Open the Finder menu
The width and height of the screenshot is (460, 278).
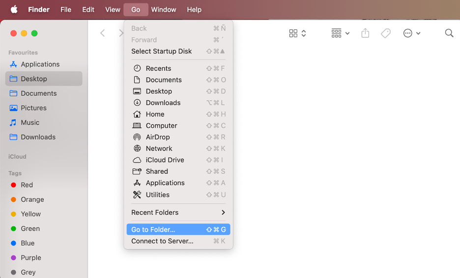pos(39,9)
